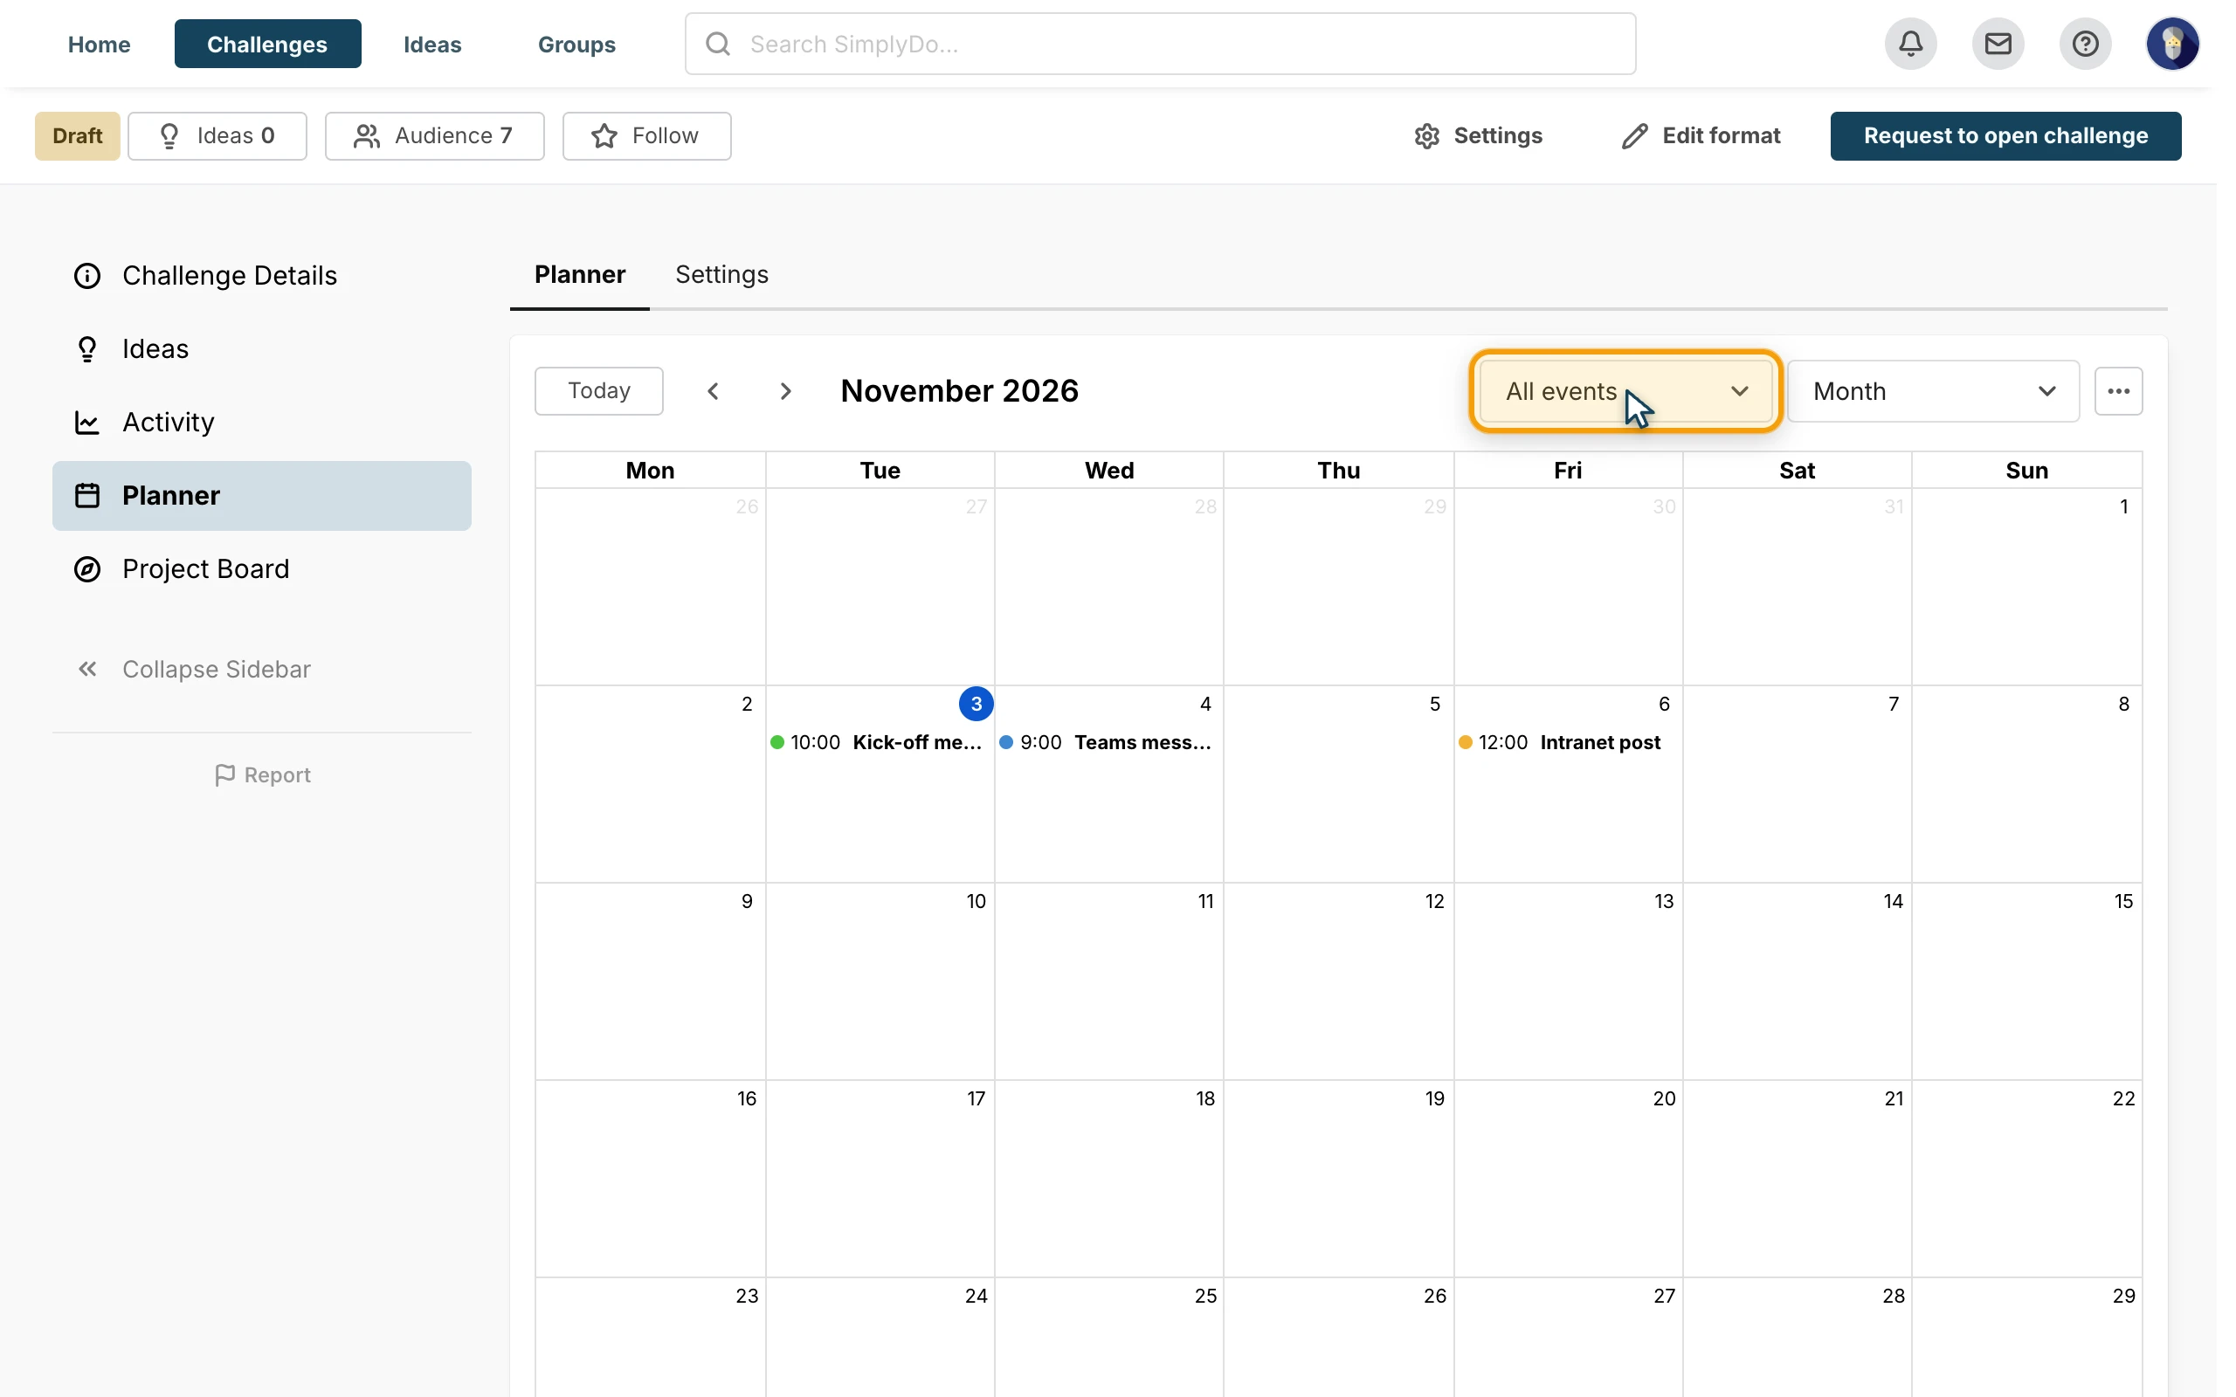Open the 10:00 Kick-off meeting event

(879, 742)
